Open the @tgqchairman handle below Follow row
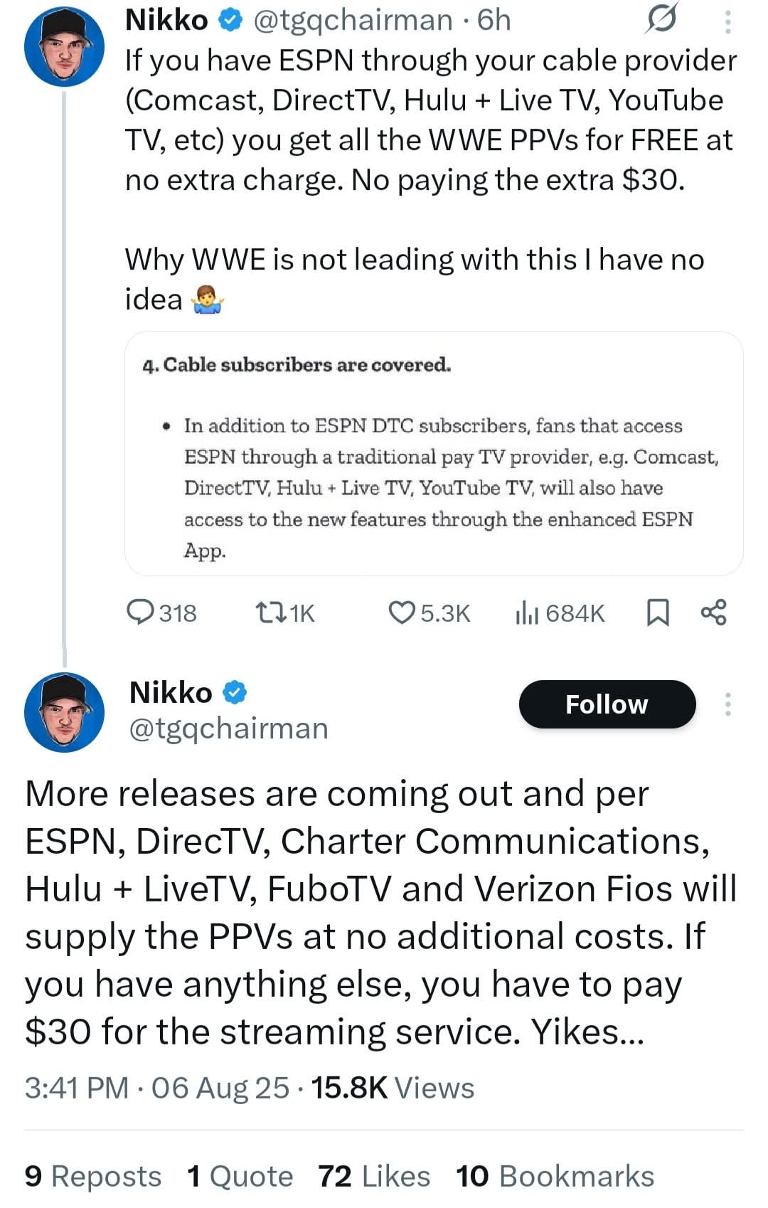The height and width of the screenshot is (1208, 768). pos(228,728)
